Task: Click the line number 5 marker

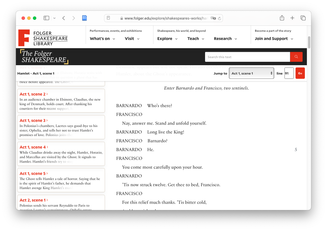Action: [296, 149]
